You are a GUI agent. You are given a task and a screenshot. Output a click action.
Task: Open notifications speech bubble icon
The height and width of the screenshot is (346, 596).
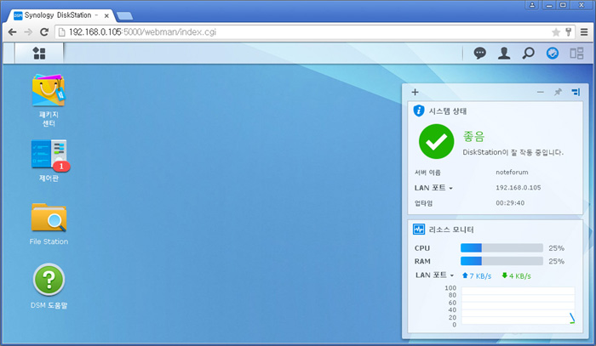(x=479, y=53)
